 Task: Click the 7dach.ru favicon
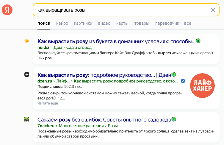(x=27, y=119)
